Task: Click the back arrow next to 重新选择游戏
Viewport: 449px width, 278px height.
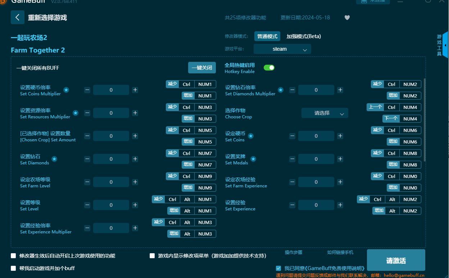Action: tap(17, 17)
